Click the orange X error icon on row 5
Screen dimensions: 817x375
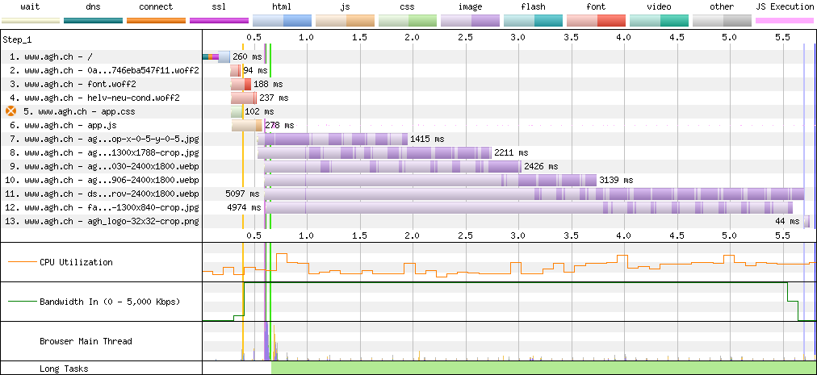10,111
